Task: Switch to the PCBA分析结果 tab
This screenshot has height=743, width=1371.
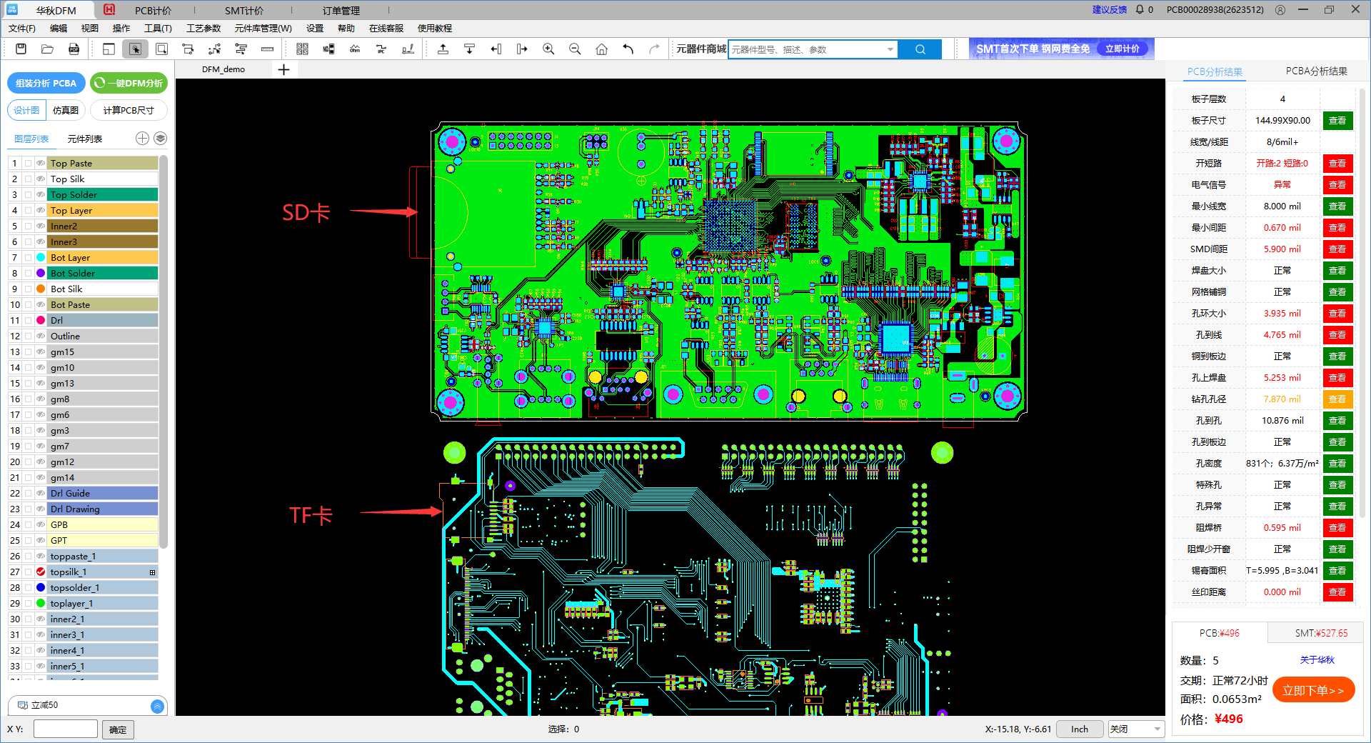Action: pos(1316,71)
